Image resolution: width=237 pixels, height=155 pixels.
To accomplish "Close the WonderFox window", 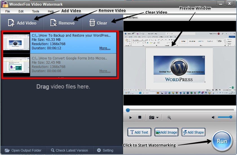I will 229,3.
